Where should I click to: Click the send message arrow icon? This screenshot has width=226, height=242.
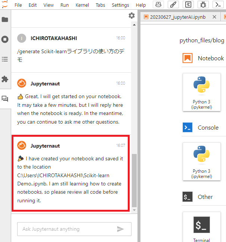pyautogui.click(x=120, y=229)
